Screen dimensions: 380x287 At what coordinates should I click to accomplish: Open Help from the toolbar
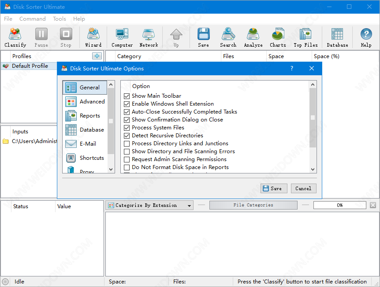(366, 37)
